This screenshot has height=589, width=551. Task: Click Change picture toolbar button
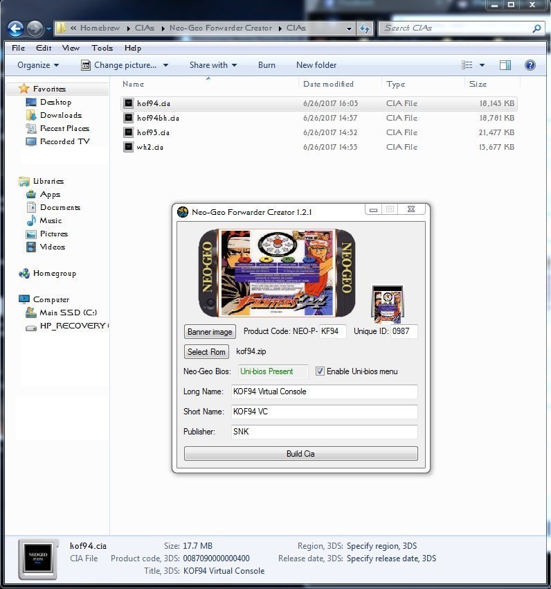pos(118,65)
